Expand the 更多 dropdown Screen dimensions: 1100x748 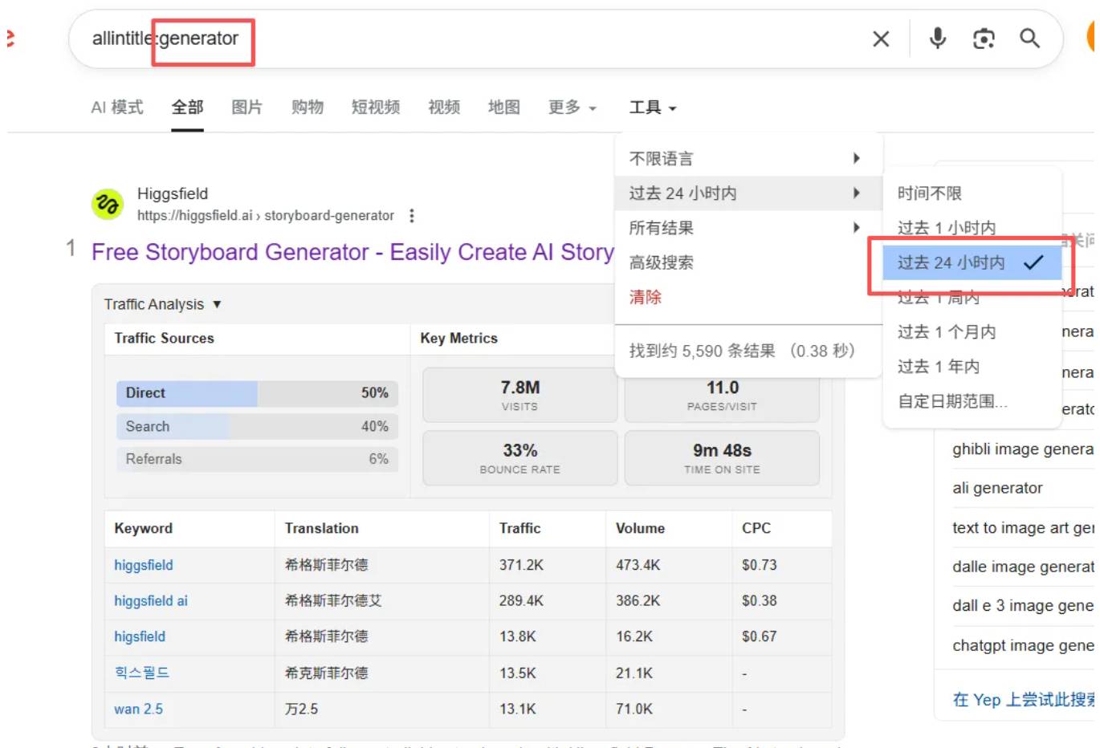[572, 107]
